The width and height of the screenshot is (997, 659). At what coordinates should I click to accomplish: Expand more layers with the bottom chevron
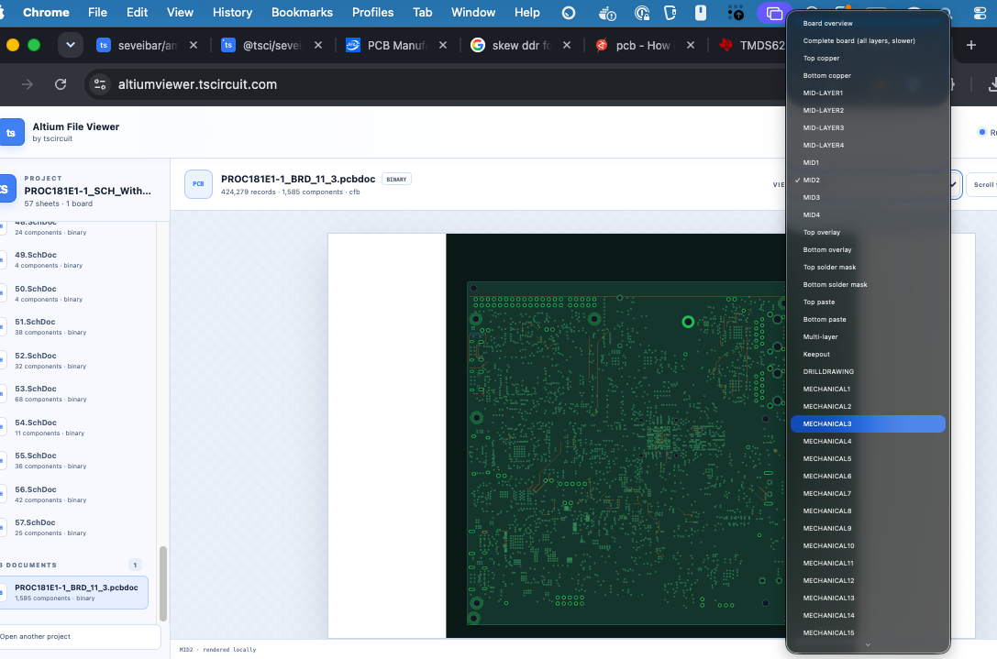click(x=868, y=645)
